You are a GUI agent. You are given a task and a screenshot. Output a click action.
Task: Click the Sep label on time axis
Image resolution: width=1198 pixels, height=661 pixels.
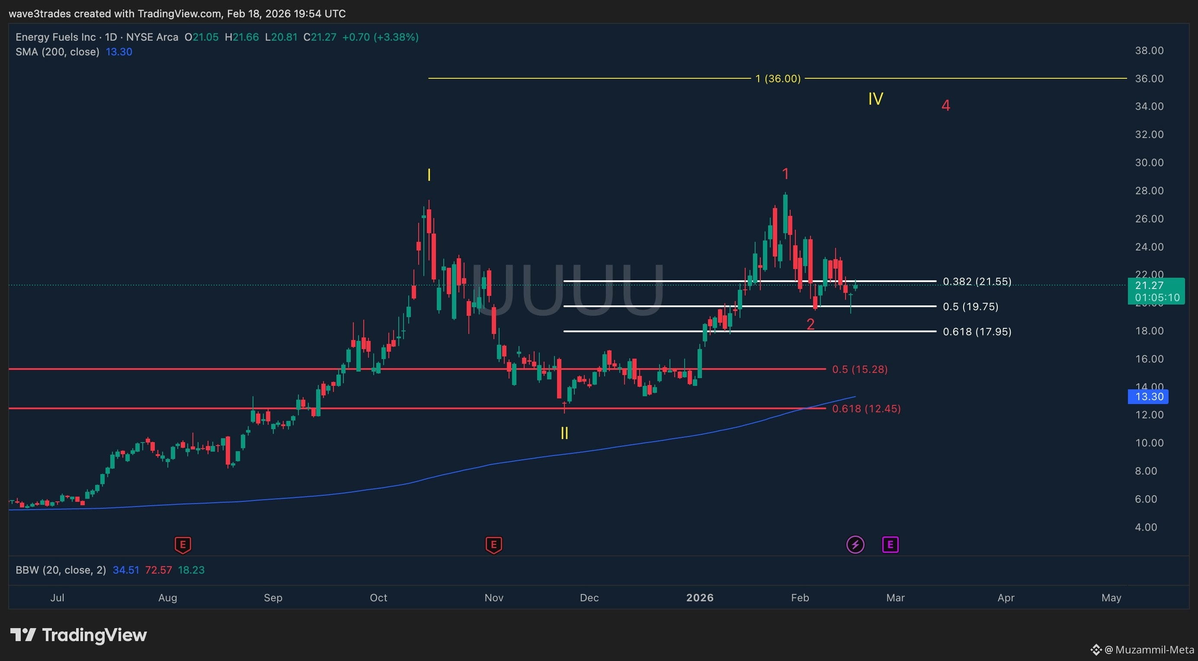click(x=273, y=598)
